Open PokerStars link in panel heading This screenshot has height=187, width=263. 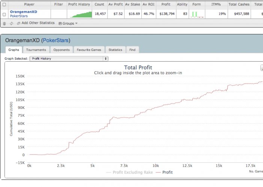tap(56, 40)
